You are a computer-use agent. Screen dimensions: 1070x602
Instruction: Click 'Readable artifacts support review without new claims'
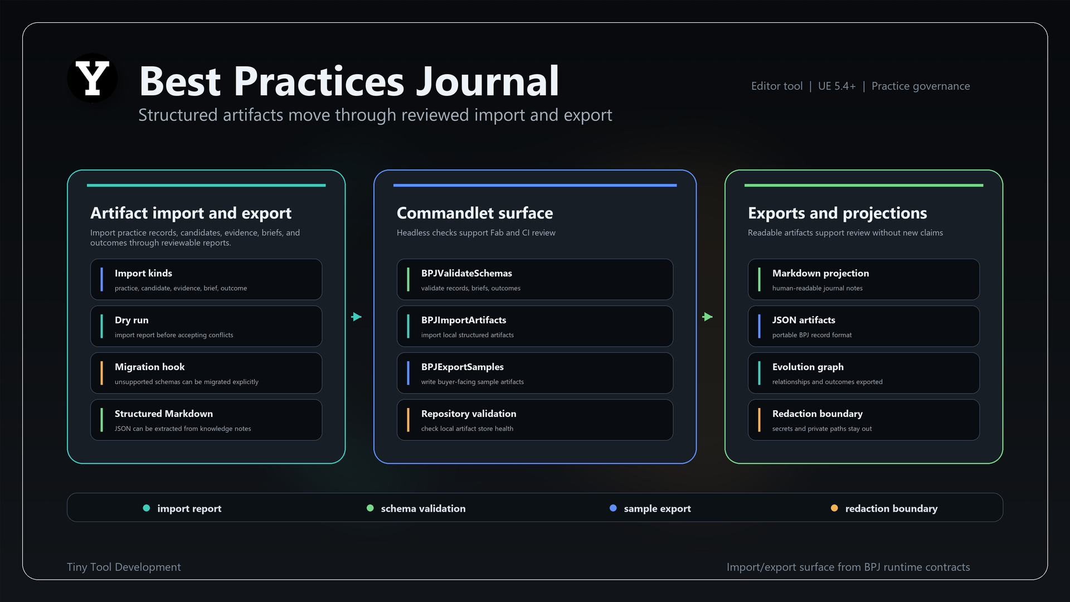(x=845, y=232)
